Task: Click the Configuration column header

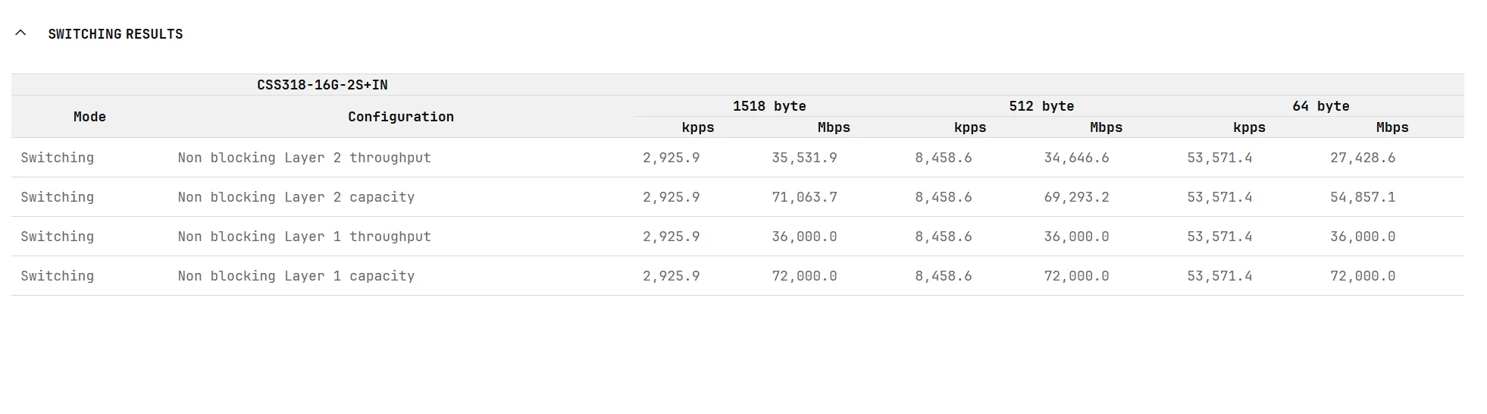Action: [x=400, y=117]
